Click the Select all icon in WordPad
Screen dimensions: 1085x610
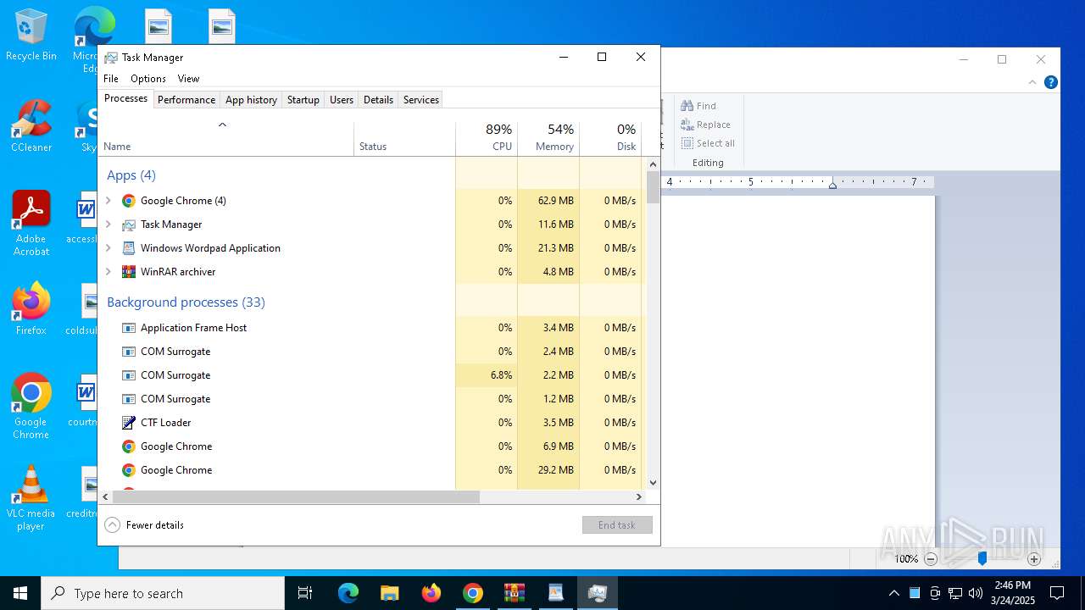coord(687,143)
